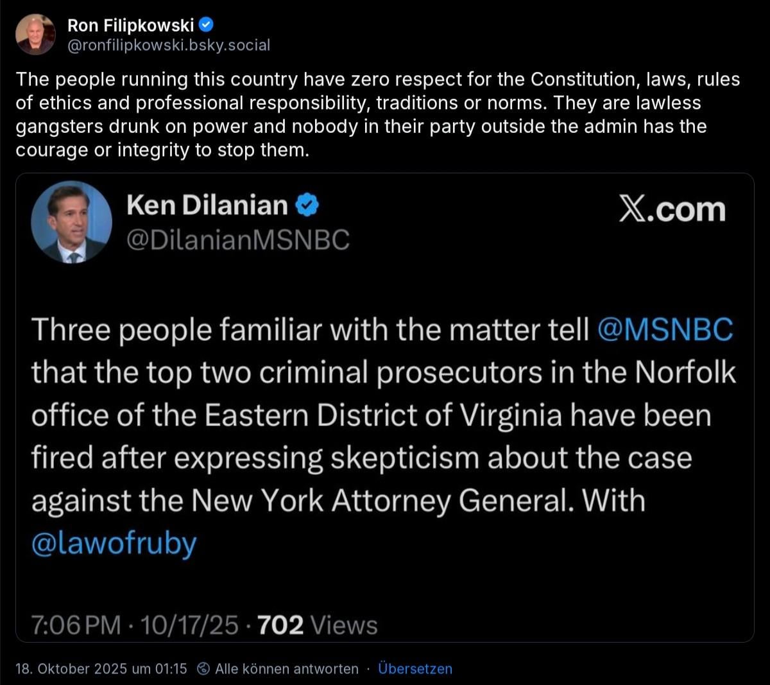
Task: Click Ken Dilanian's blue verified checkmark
Action: pyautogui.click(x=307, y=205)
